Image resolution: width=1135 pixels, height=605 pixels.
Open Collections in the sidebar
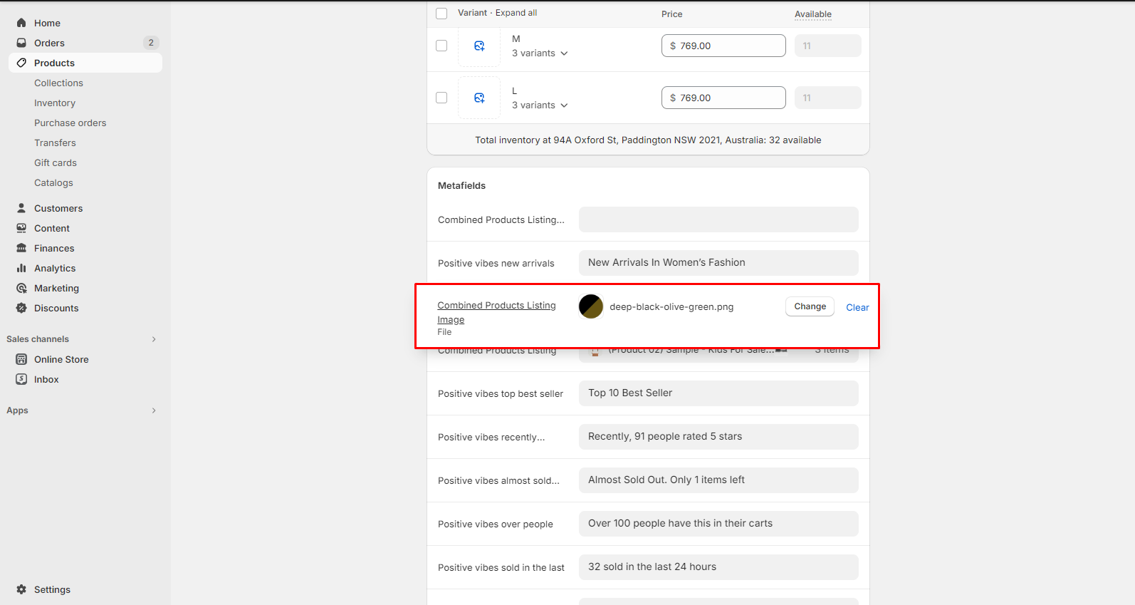coord(58,83)
